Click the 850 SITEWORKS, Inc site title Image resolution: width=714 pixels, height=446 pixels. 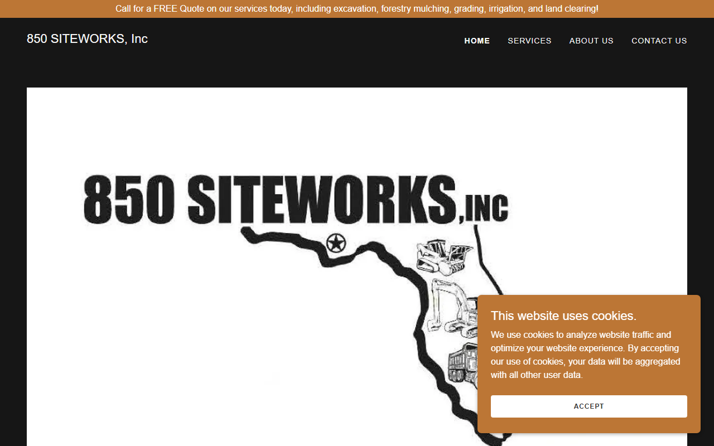click(x=87, y=38)
